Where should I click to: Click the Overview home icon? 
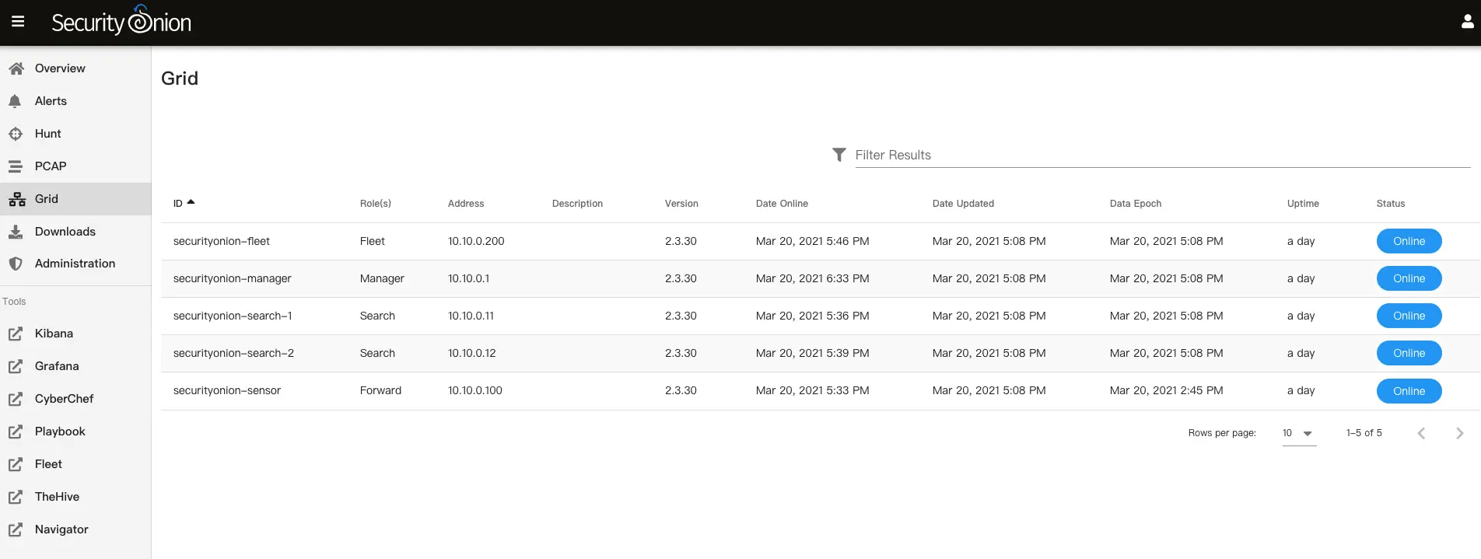16,68
